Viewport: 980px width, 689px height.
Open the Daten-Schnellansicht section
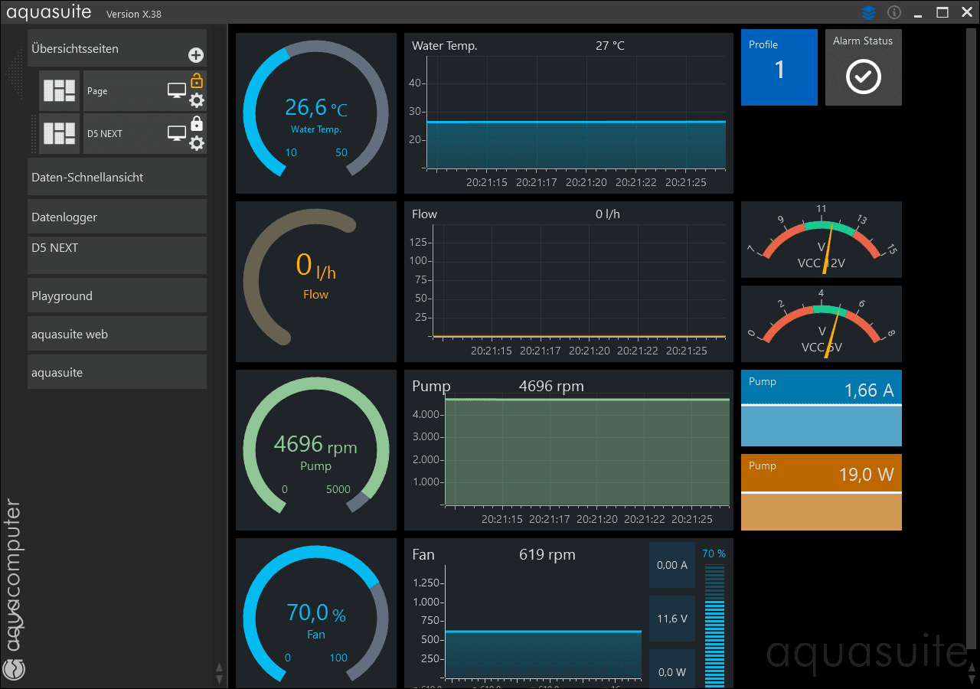click(x=117, y=177)
